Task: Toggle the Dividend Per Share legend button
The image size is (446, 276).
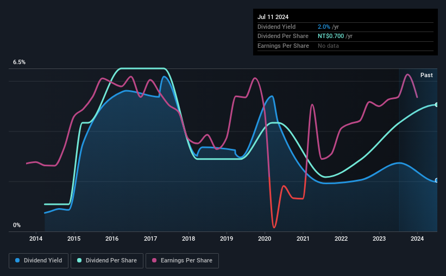Action: point(107,260)
